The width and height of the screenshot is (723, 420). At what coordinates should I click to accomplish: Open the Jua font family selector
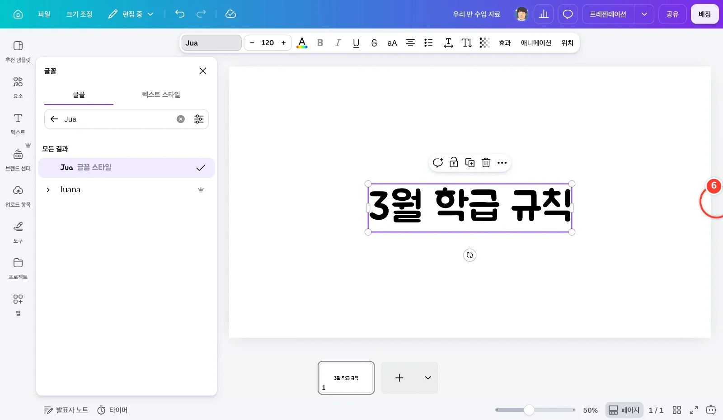211,43
